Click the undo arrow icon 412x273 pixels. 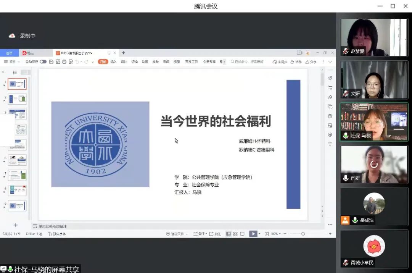coord(77,62)
